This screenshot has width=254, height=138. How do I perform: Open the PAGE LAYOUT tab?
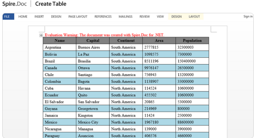coord(78,17)
